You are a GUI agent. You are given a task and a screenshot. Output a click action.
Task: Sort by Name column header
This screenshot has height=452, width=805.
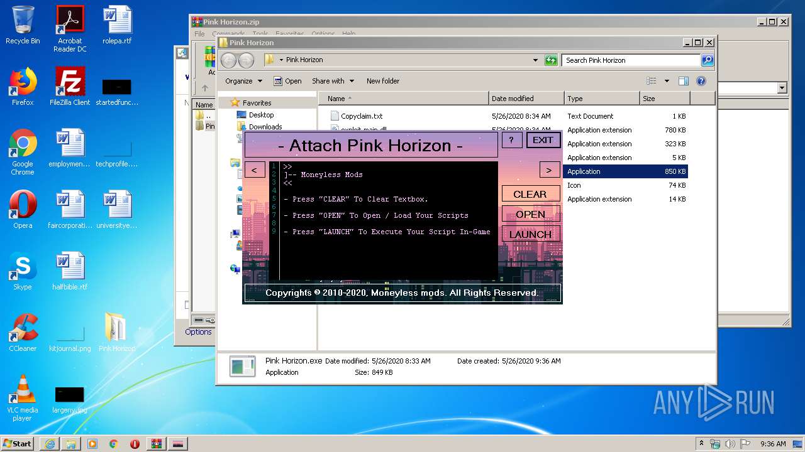click(404, 99)
